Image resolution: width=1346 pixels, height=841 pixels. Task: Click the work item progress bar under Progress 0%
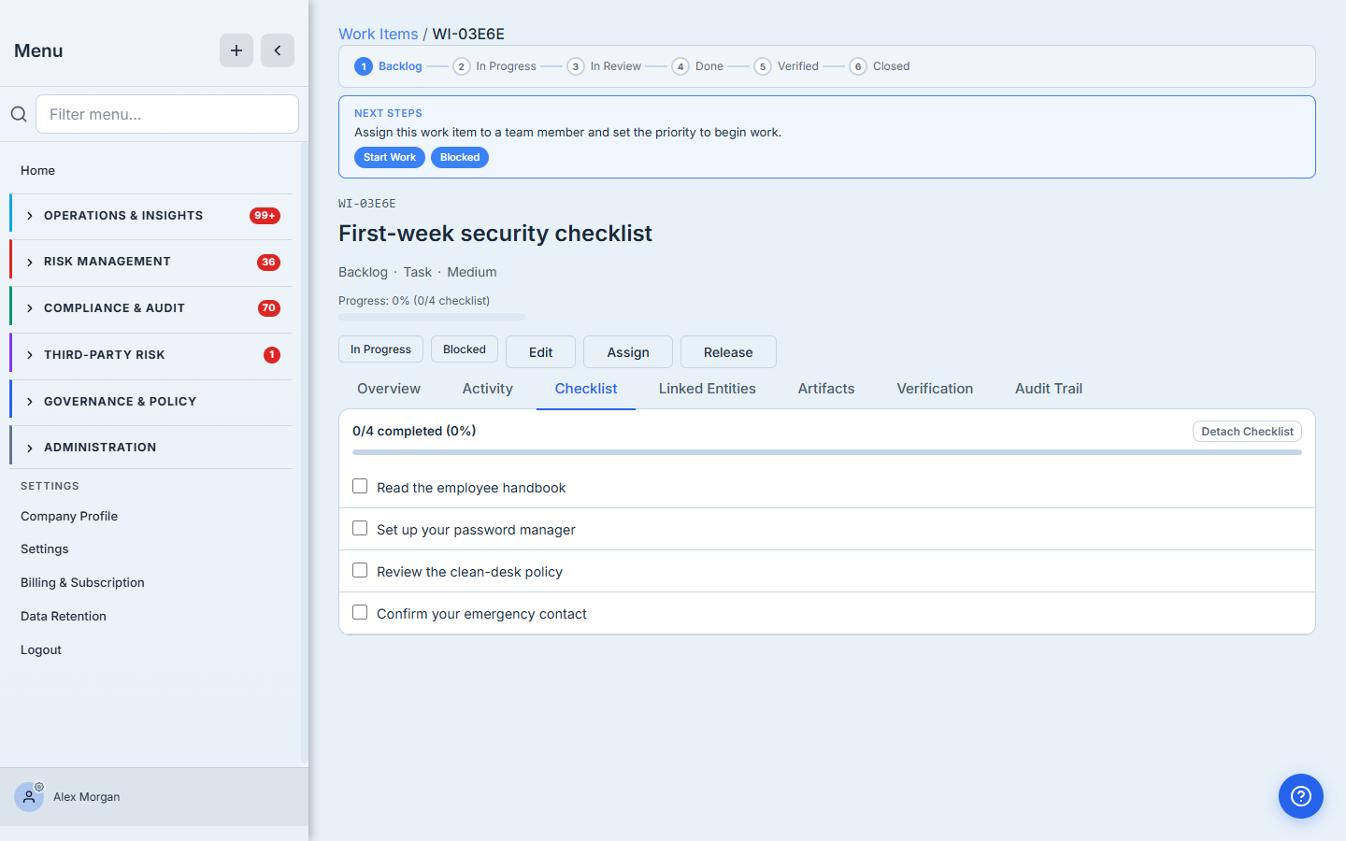[432, 317]
